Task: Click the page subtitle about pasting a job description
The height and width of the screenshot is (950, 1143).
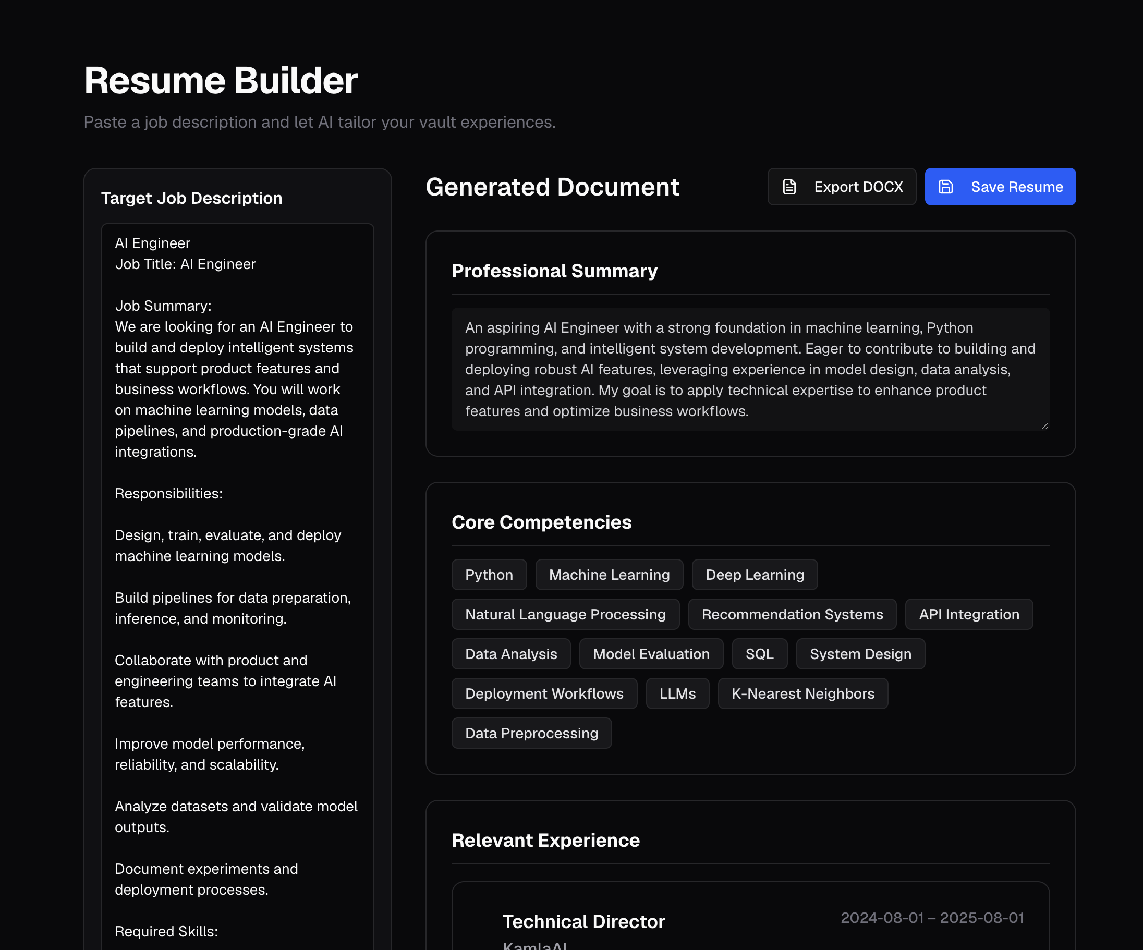Action: coord(320,123)
